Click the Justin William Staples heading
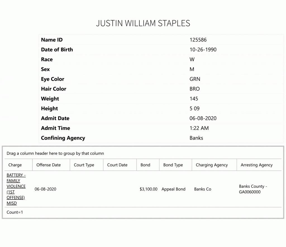The height and width of the screenshot is (247, 286). (143, 23)
